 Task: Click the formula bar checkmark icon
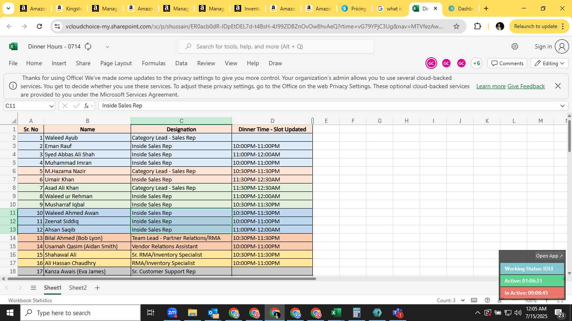pos(76,106)
